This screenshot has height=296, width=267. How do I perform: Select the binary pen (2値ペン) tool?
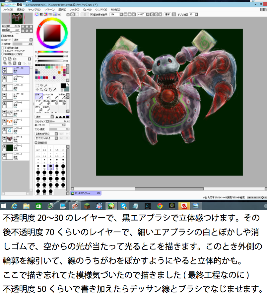click(x=46, y=109)
